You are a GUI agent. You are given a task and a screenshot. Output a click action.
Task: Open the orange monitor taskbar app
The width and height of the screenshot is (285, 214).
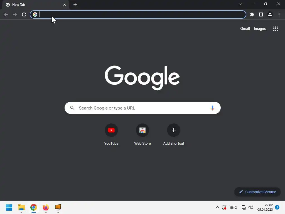pyautogui.click(x=58, y=207)
